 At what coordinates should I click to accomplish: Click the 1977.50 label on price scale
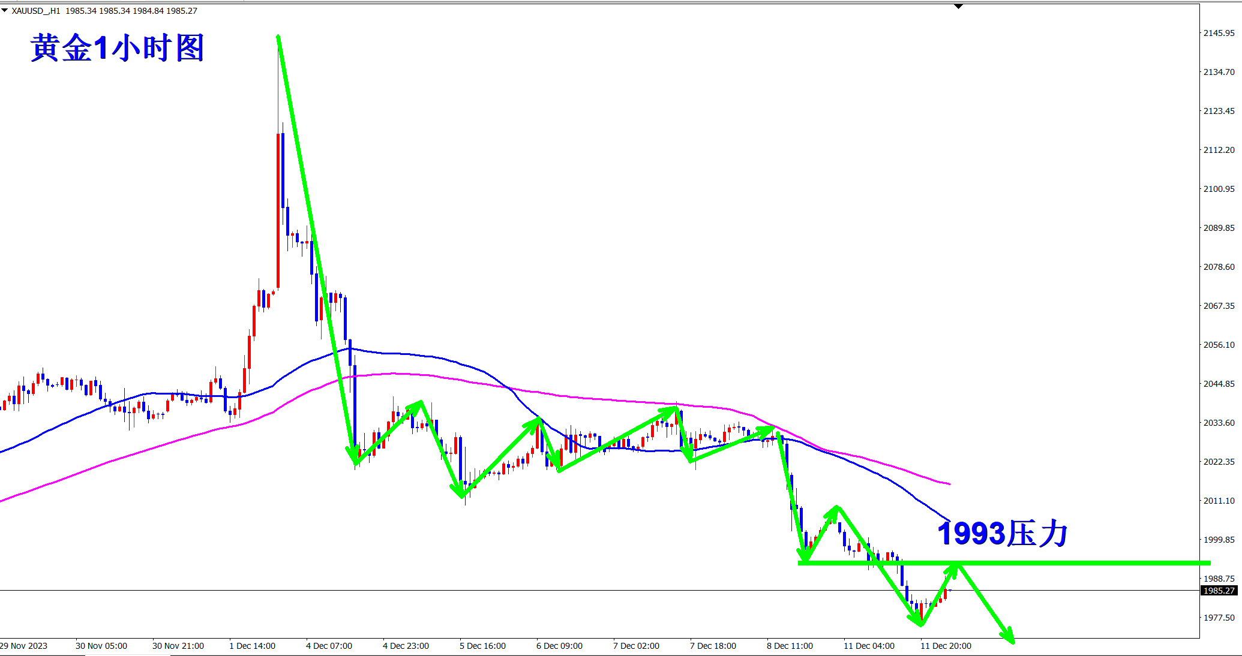click(1219, 618)
